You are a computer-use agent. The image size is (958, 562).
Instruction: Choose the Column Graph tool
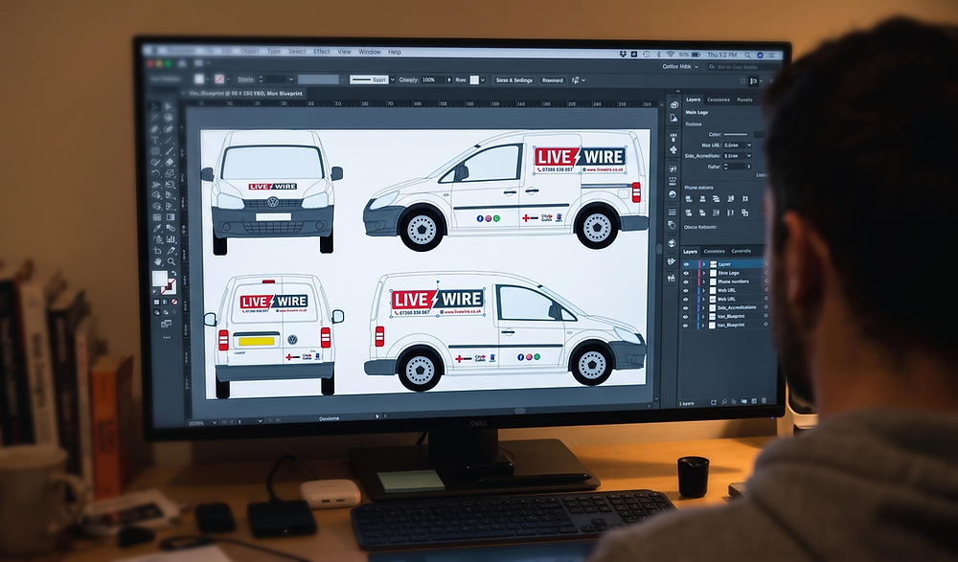click(x=170, y=238)
